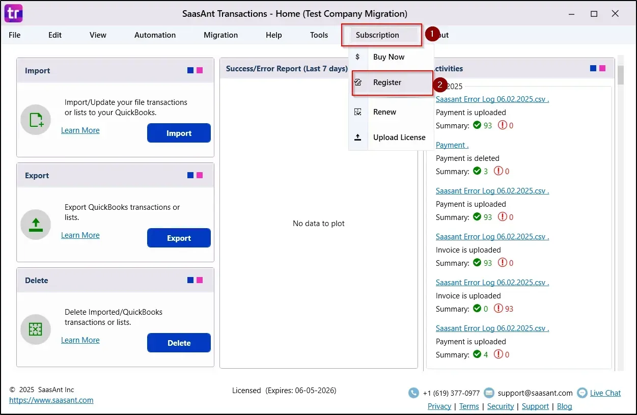Click the icon beside Renew
Image resolution: width=637 pixels, height=415 pixels.
click(358, 112)
